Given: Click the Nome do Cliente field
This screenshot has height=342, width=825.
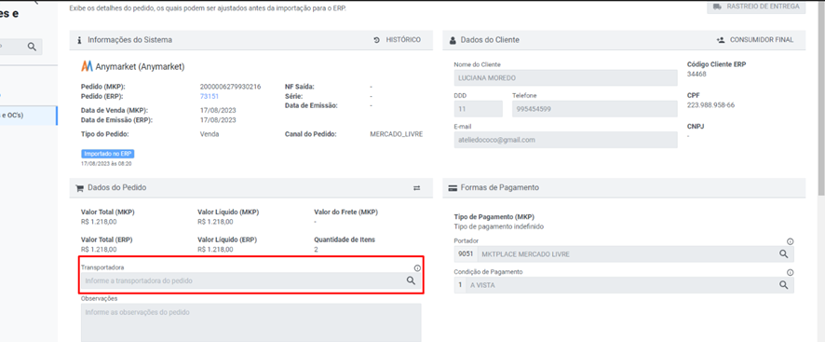Looking at the screenshot, I should pyautogui.click(x=565, y=78).
